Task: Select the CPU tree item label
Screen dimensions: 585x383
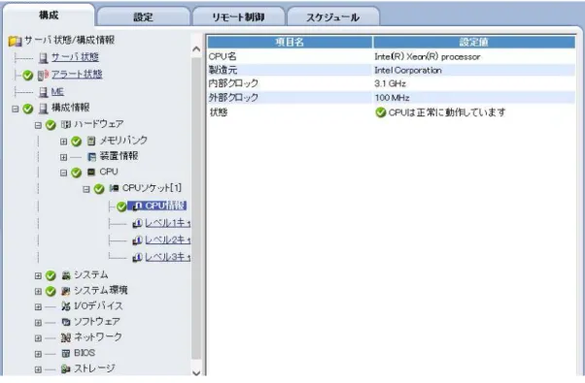Action: click(x=109, y=172)
